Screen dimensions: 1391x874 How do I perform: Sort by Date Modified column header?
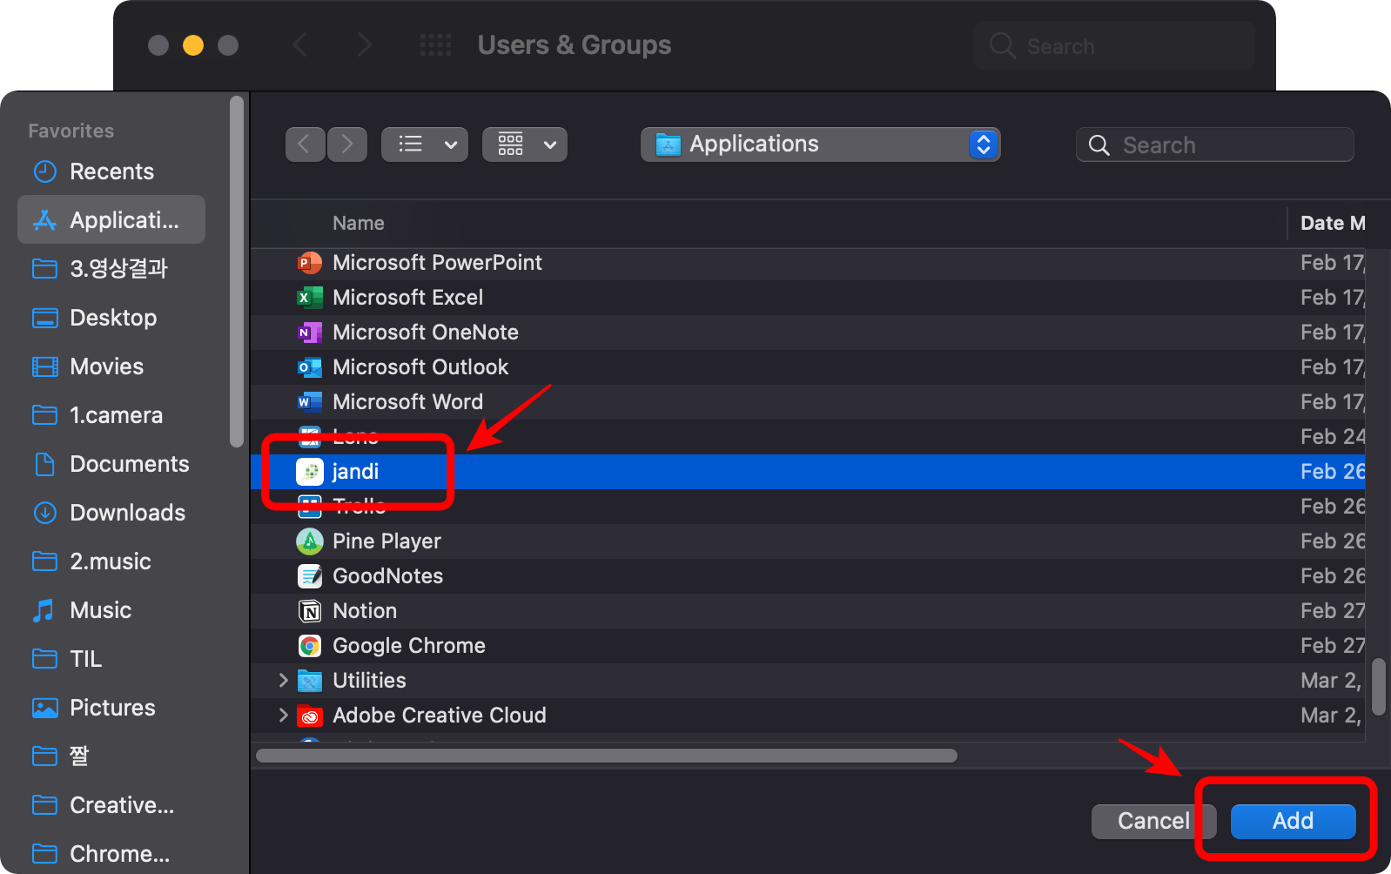(1332, 224)
